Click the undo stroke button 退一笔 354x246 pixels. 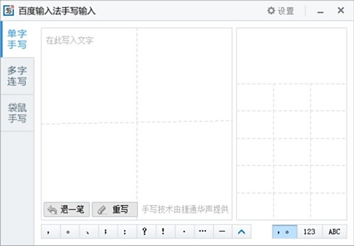[x=67, y=209]
